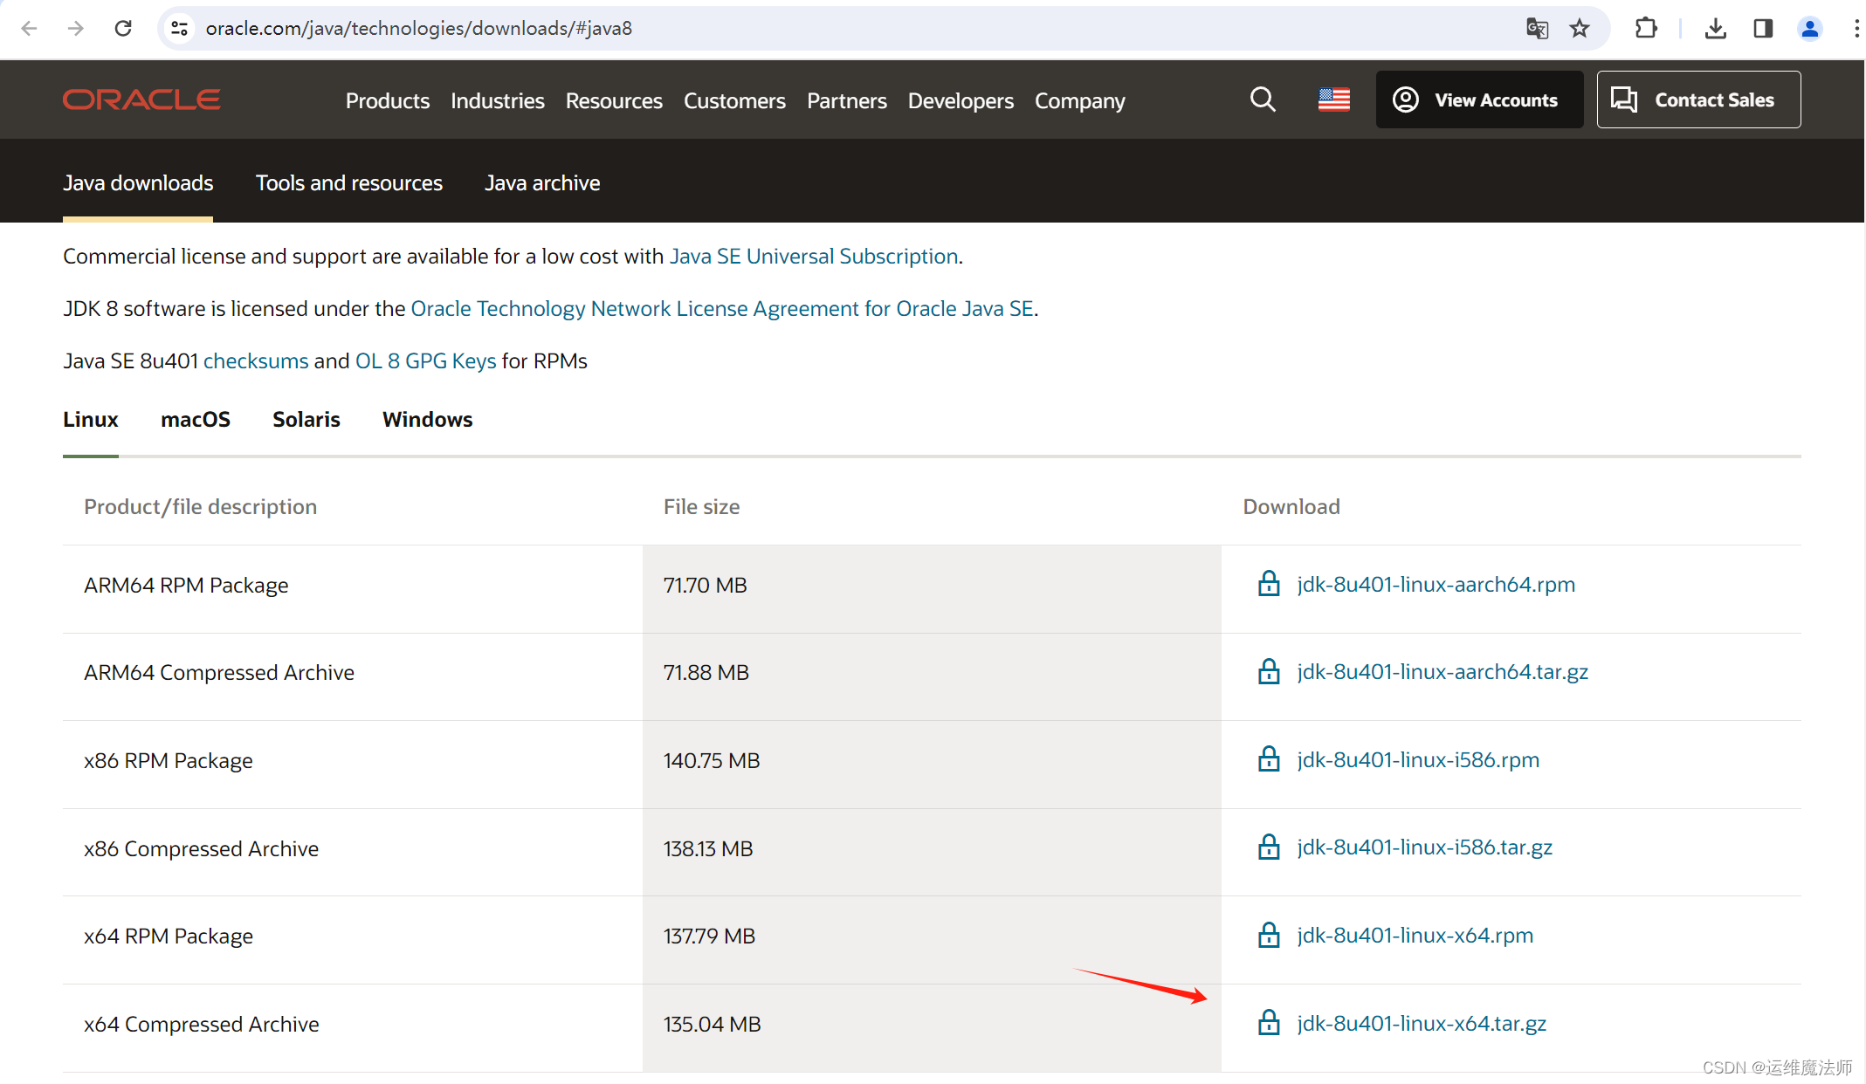The height and width of the screenshot is (1084, 1866).
Task: Expand the Developers navigation menu
Action: pyautogui.click(x=961, y=100)
